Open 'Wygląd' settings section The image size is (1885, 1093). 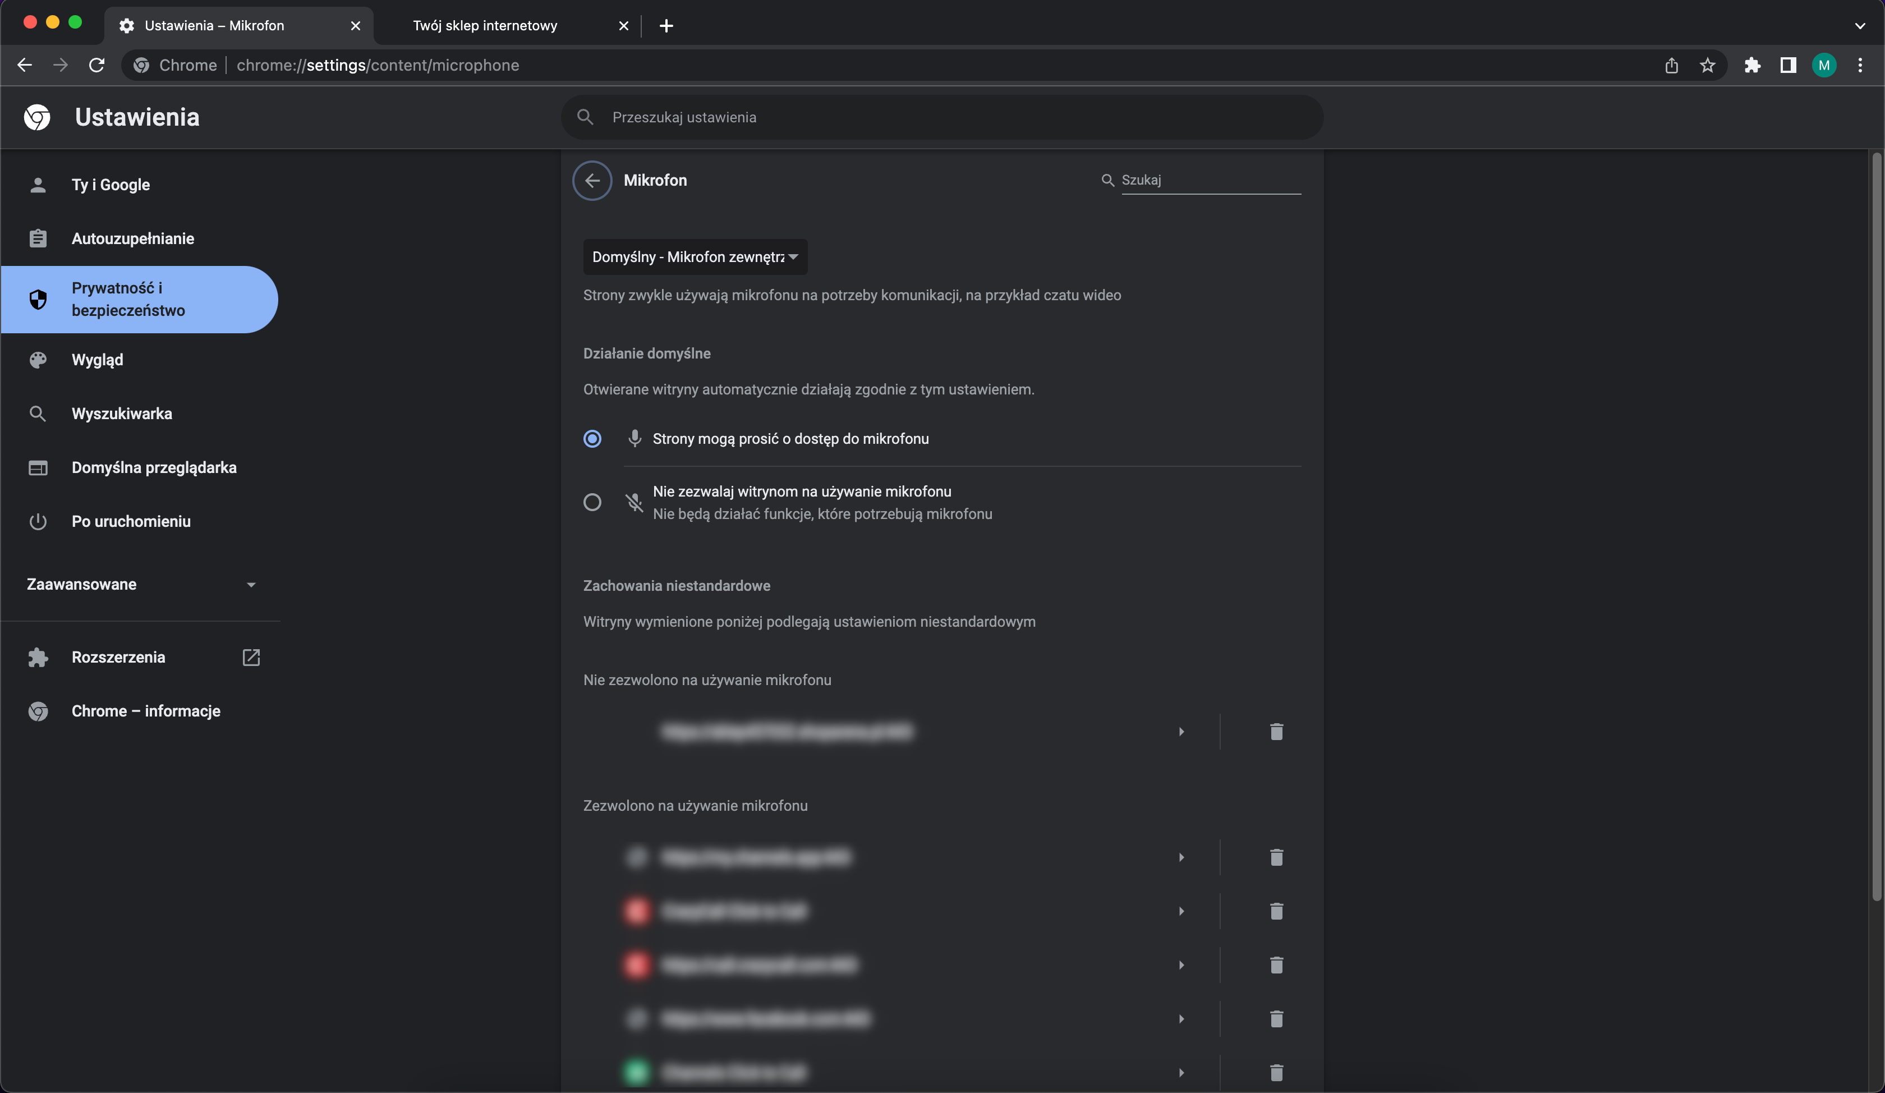[x=97, y=360]
